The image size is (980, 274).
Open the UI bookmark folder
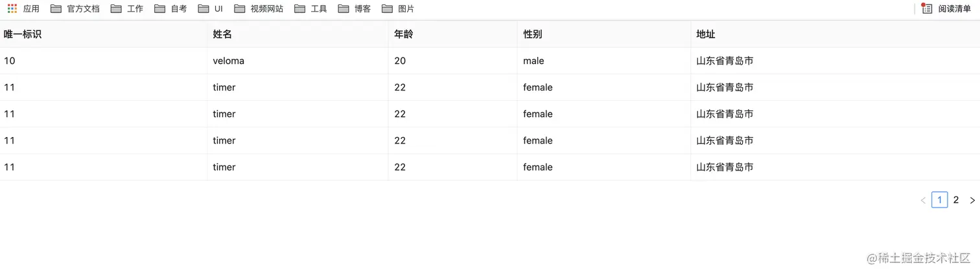click(x=211, y=8)
